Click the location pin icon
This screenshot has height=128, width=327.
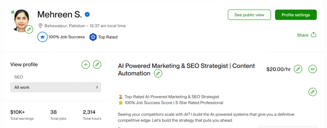[41, 26]
